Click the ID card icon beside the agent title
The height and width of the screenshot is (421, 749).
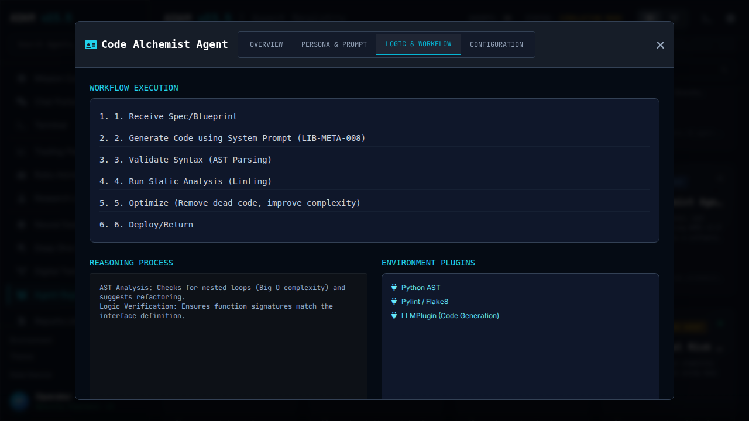91,44
